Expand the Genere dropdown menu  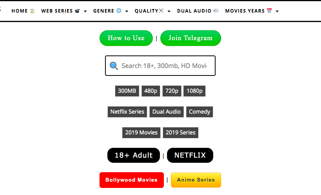[x=111, y=11]
